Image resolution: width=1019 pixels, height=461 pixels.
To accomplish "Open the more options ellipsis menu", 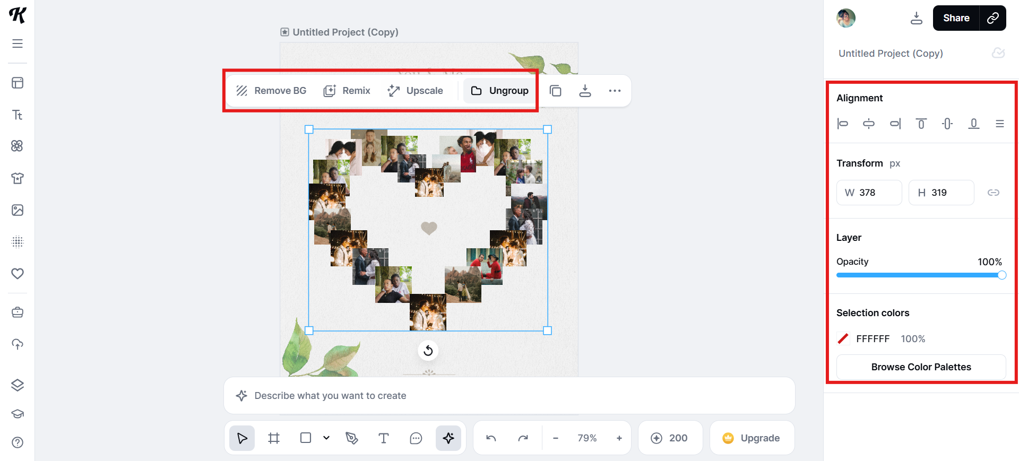I will pos(615,91).
